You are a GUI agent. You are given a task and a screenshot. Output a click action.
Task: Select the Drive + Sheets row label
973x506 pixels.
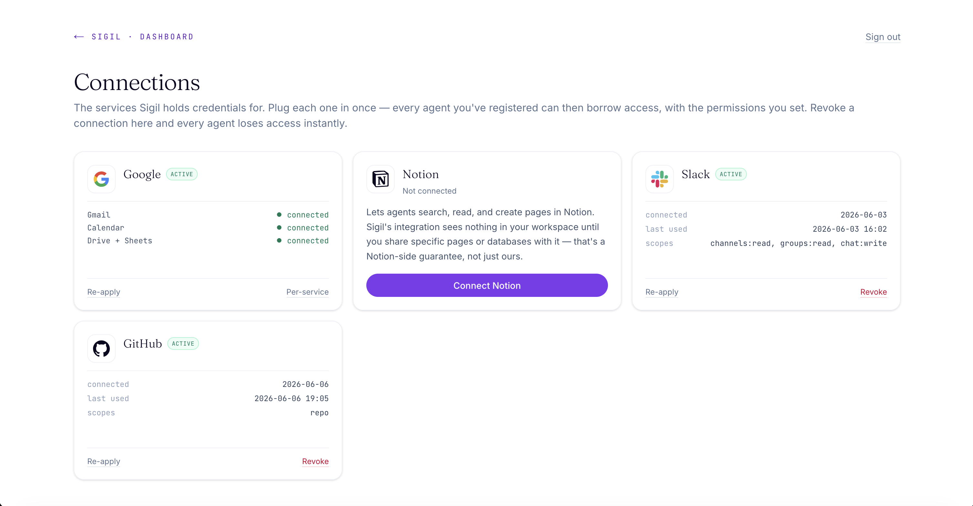(120, 240)
